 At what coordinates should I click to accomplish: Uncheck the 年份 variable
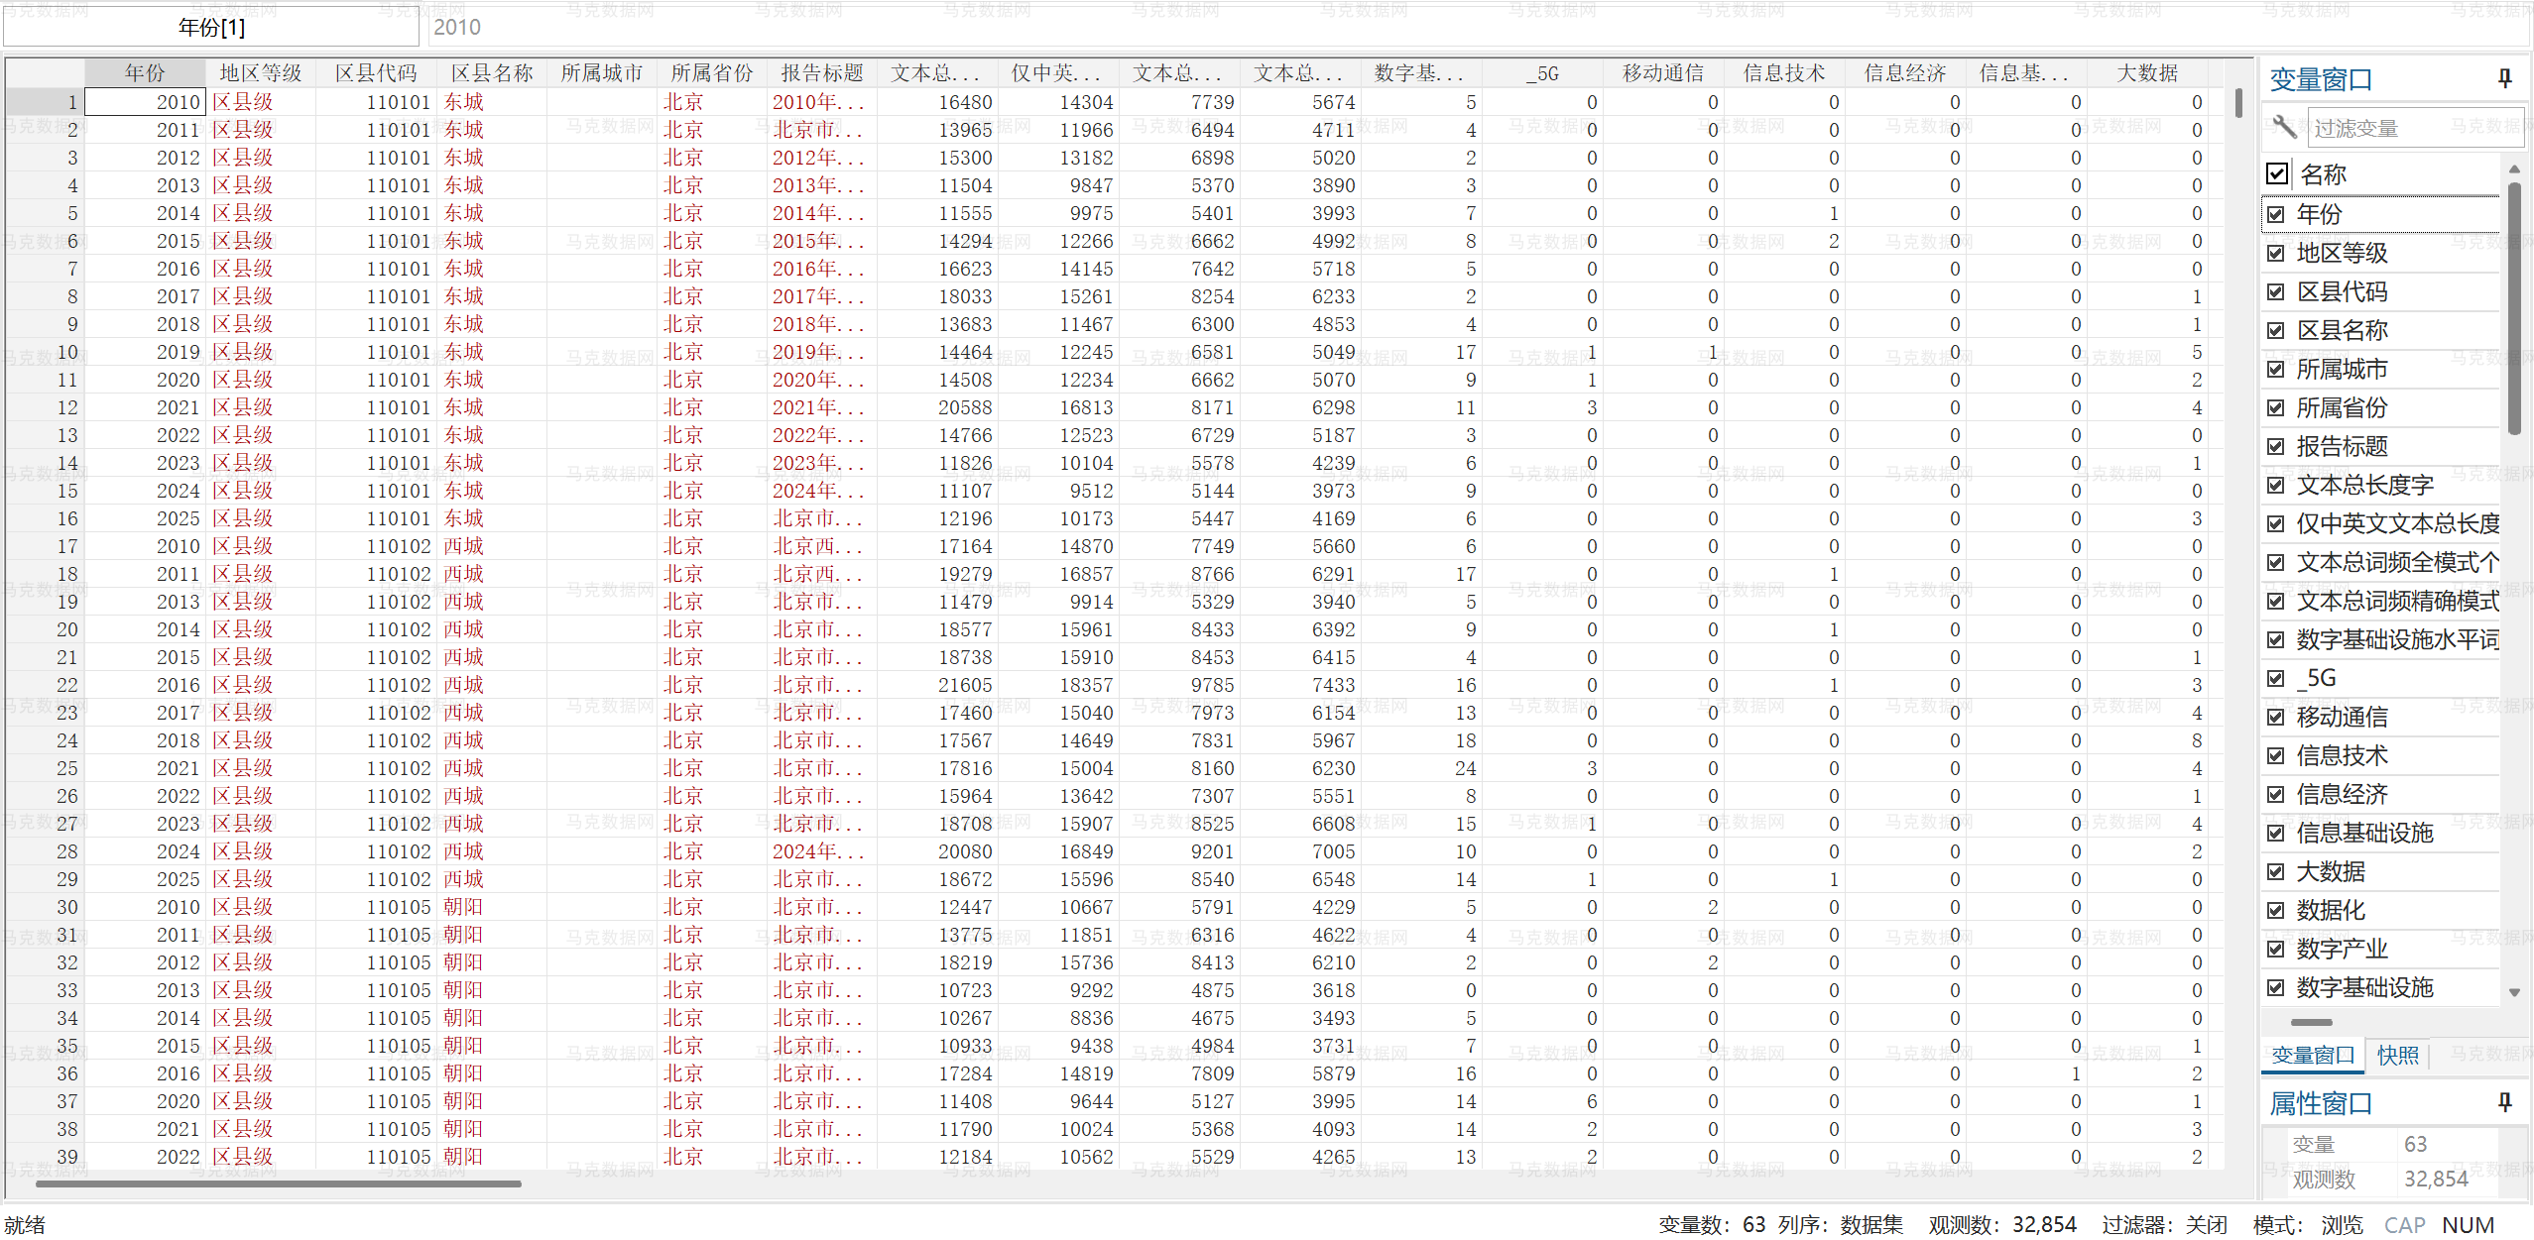(2276, 214)
